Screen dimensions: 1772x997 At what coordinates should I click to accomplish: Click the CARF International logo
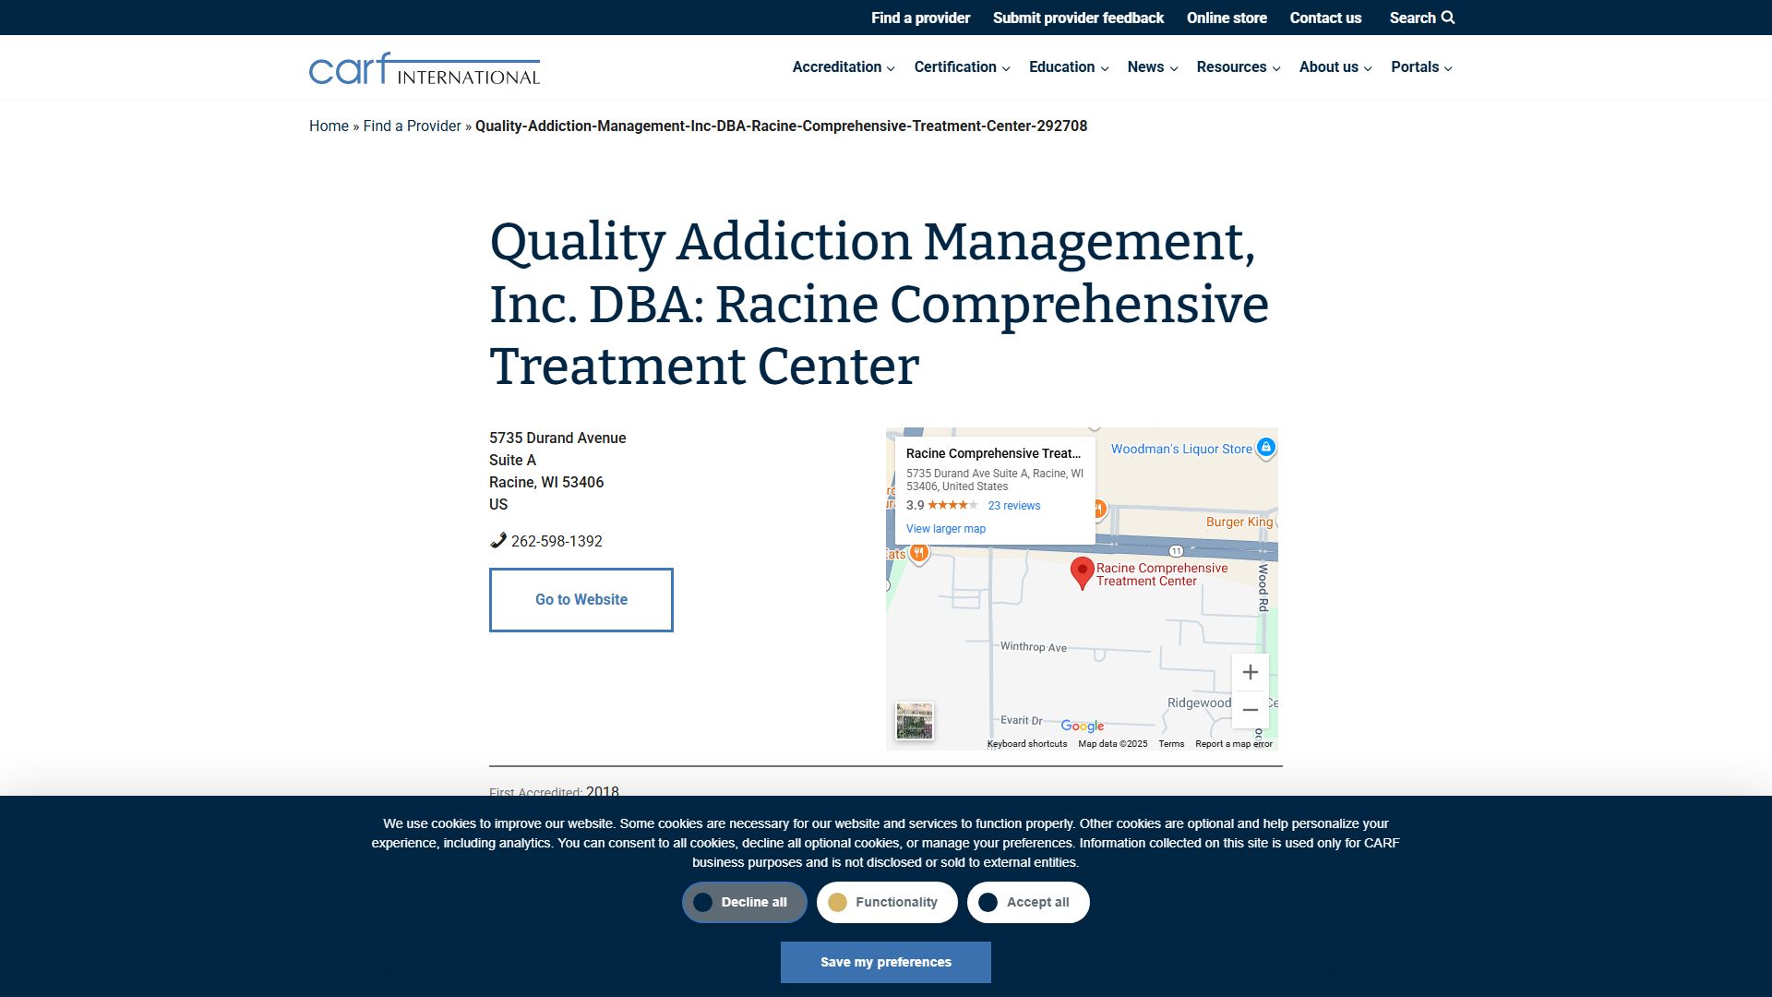pyautogui.click(x=425, y=68)
